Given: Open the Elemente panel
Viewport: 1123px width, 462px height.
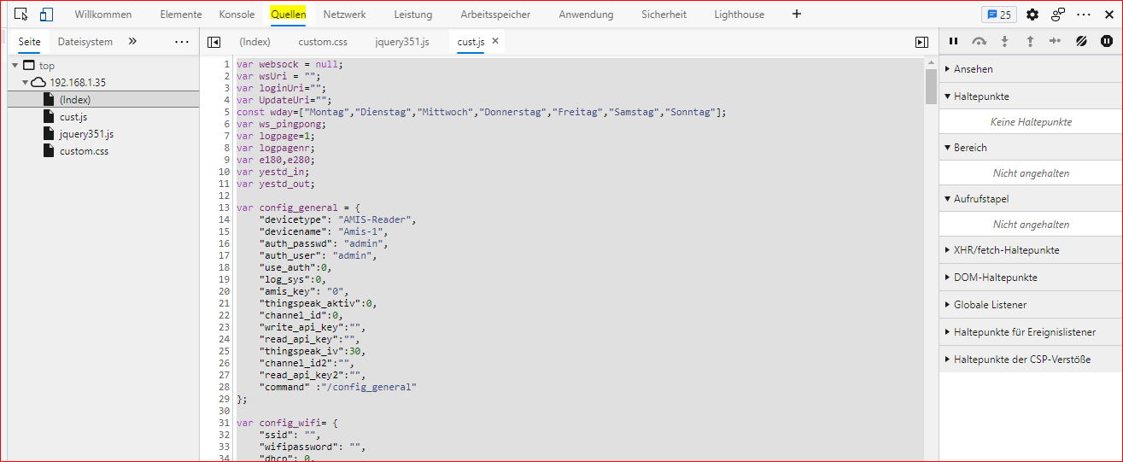Looking at the screenshot, I should [181, 15].
